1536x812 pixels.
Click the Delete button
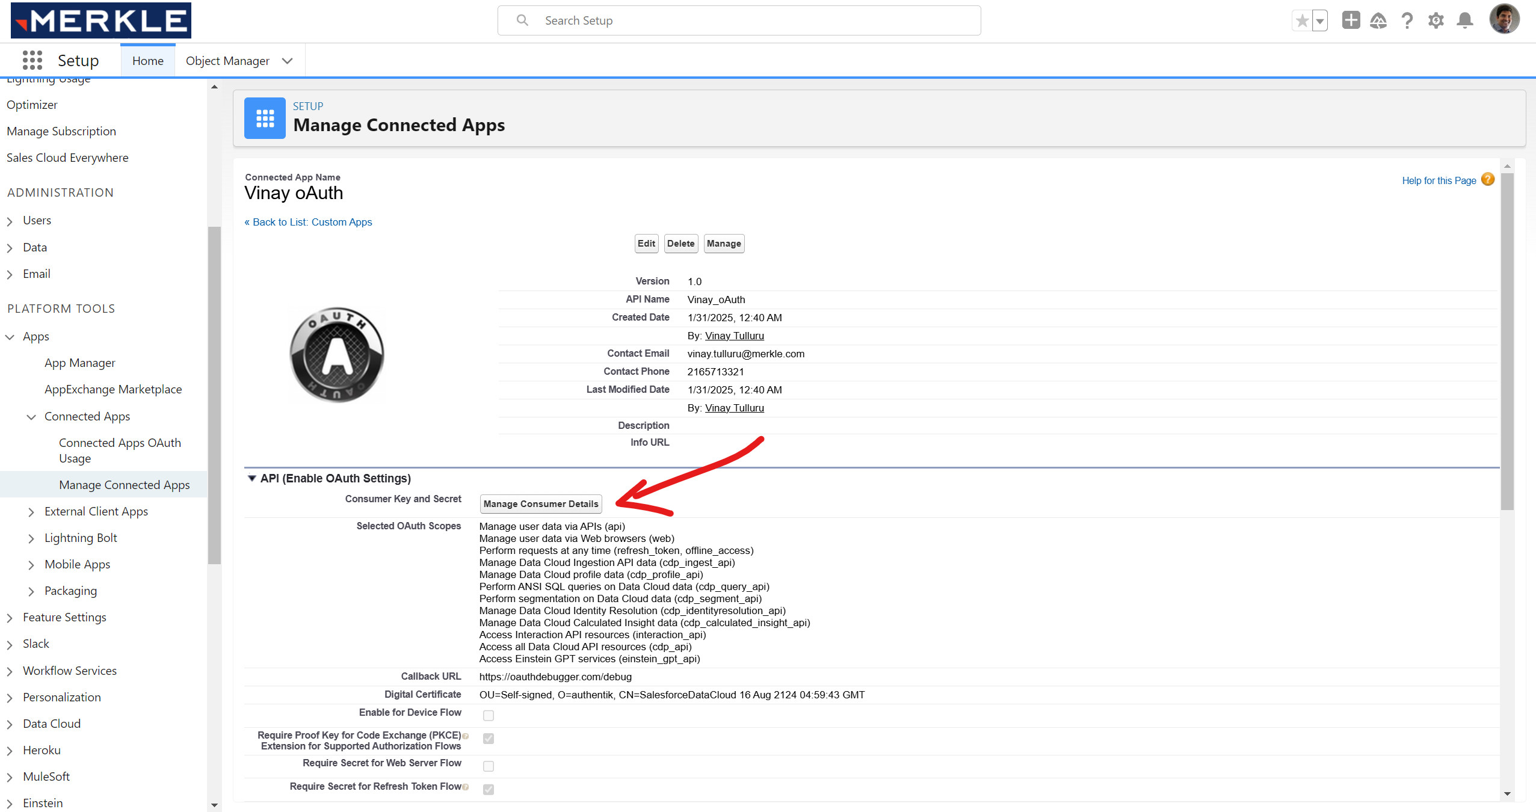(680, 244)
